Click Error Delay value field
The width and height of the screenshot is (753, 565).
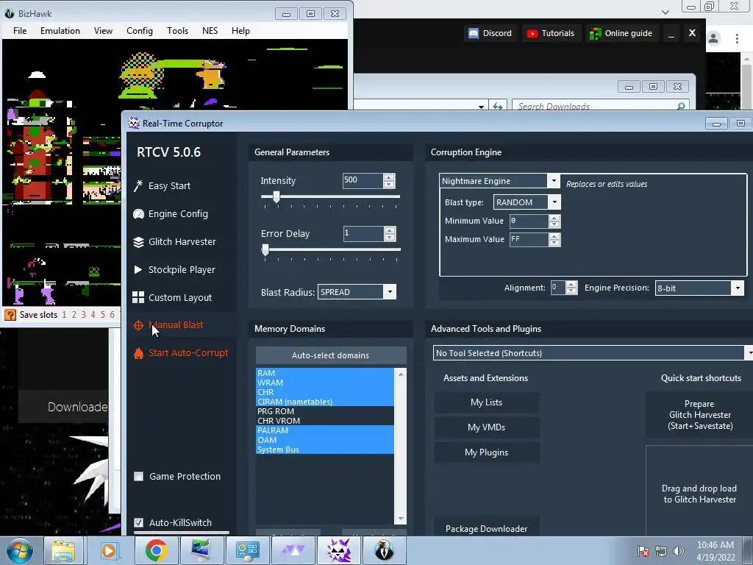point(363,233)
